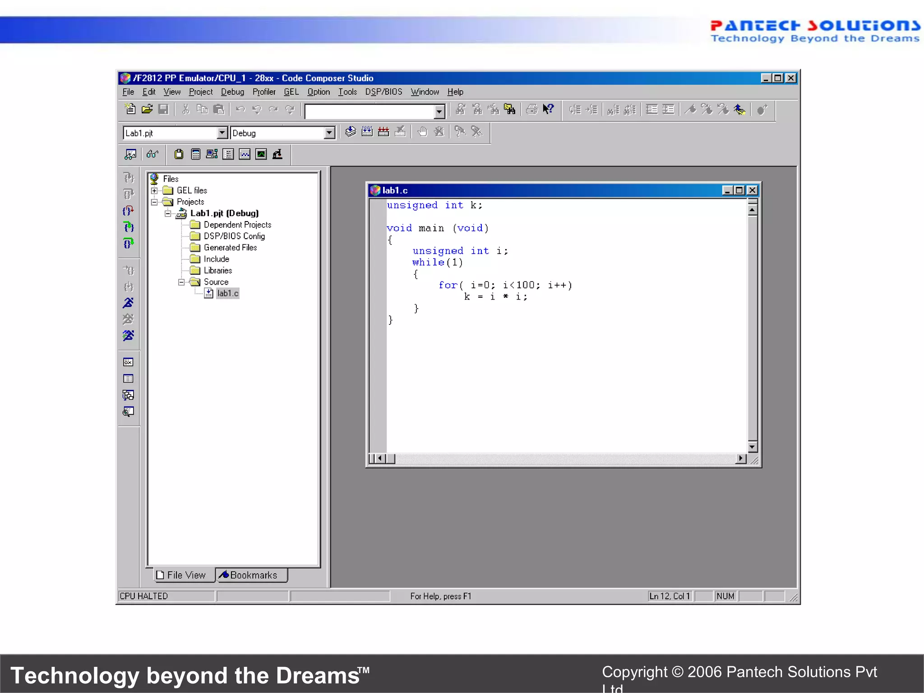Open the search text dropdown arrow
The image size is (924, 693).
(439, 111)
